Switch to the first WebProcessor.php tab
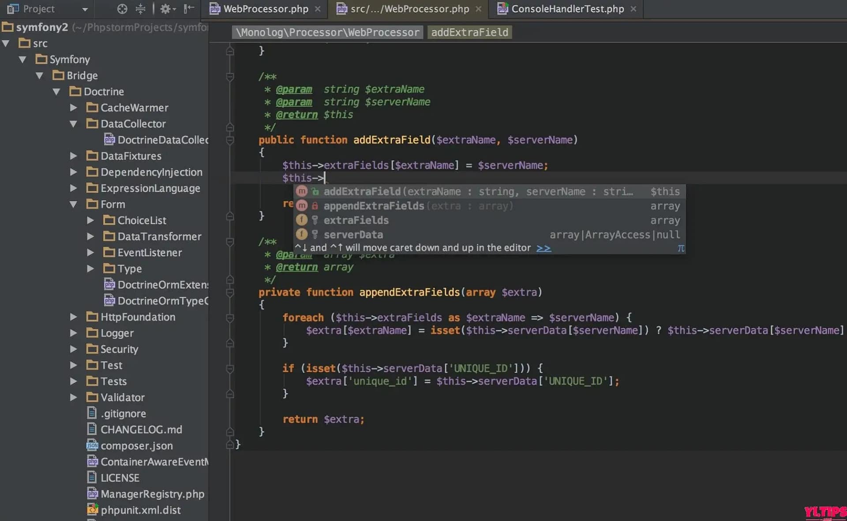Viewport: 847px width, 521px height. [x=265, y=9]
